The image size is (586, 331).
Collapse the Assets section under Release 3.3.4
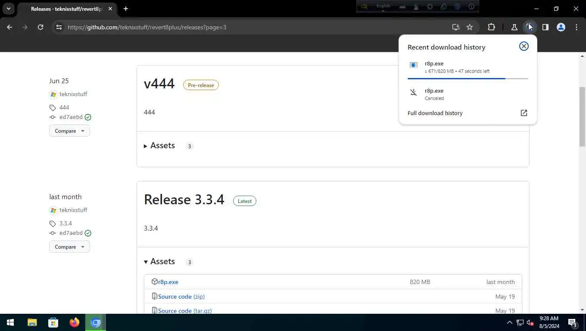[x=159, y=262]
